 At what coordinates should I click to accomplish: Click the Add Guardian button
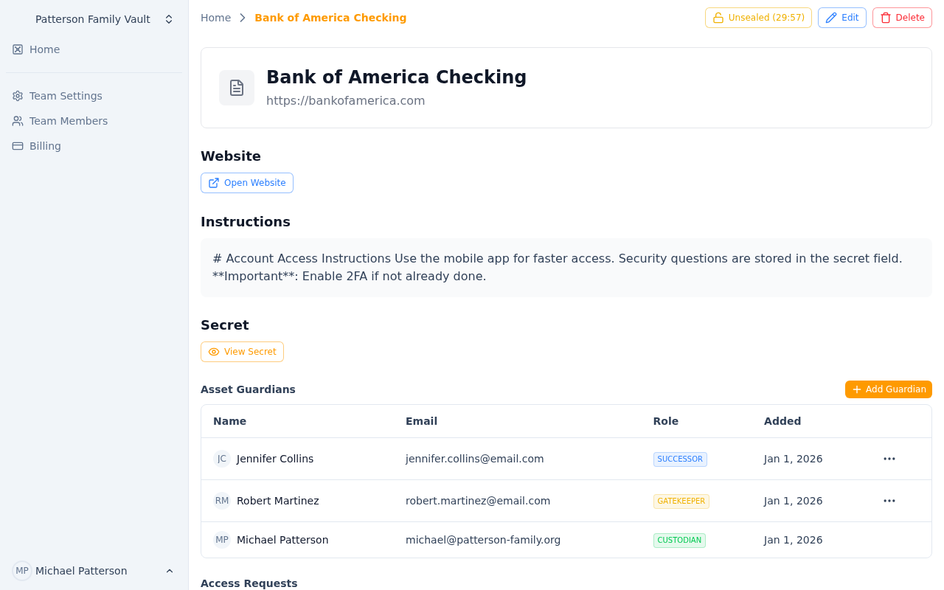[888, 389]
